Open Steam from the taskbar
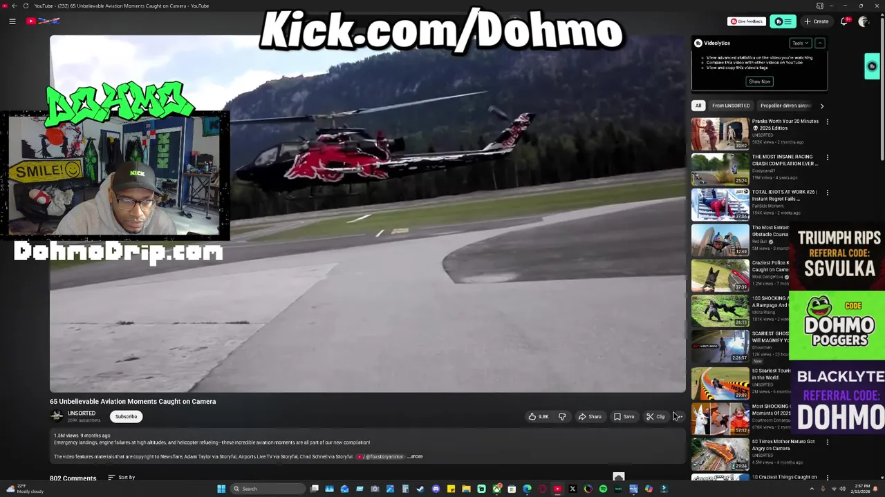 (420, 489)
